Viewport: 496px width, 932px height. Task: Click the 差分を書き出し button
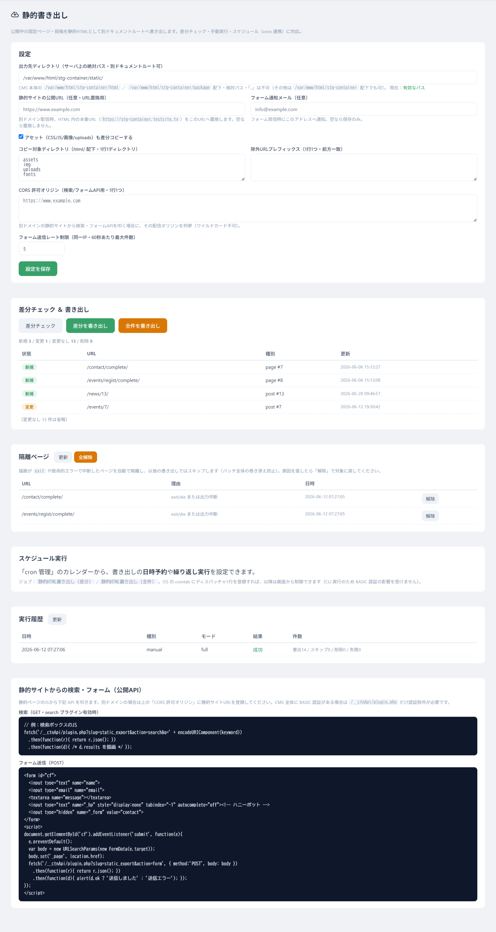91,326
